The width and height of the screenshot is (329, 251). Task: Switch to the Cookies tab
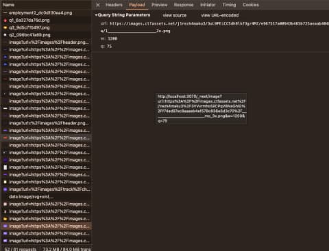(251, 5)
